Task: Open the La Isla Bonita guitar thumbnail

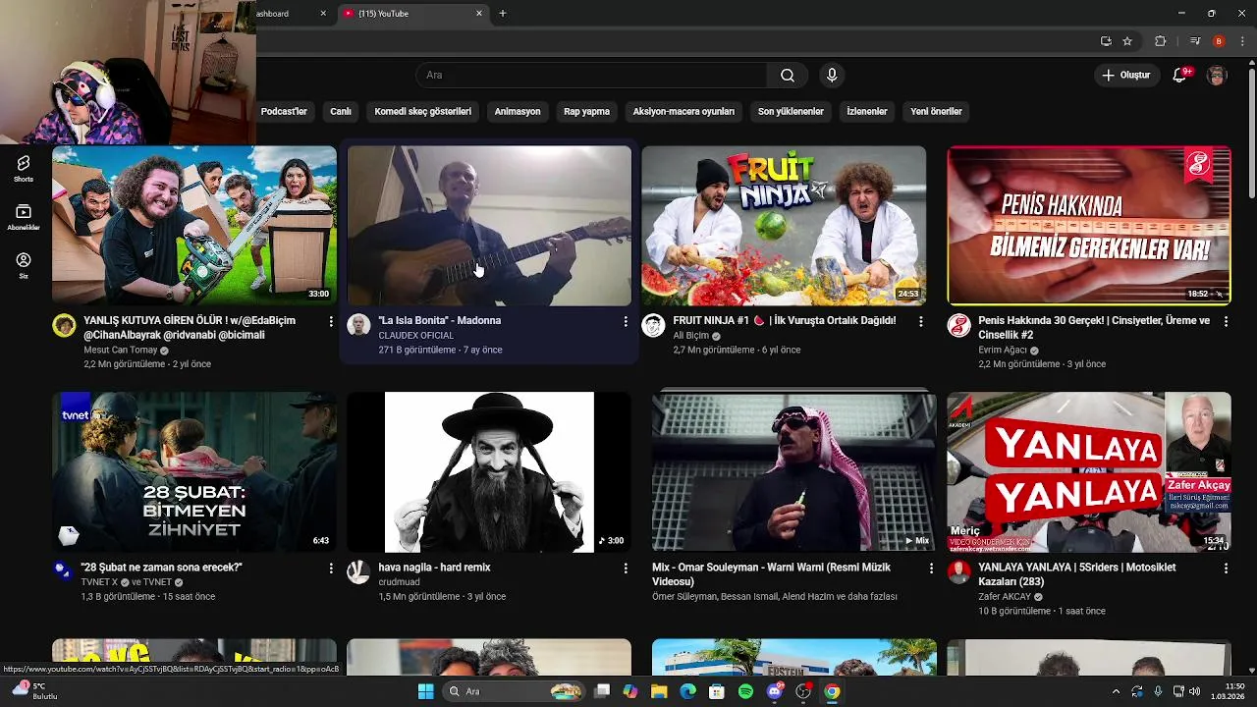Action: [x=489, y=226]
